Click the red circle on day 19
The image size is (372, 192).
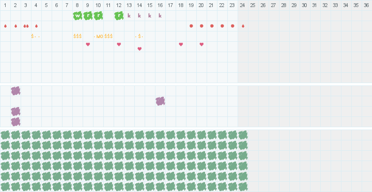[x=191, y=26]
